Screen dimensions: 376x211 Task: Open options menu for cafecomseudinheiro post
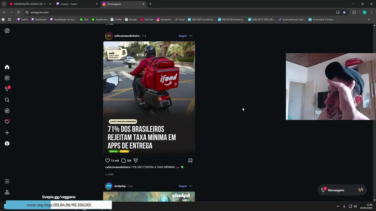coord(191,36)
